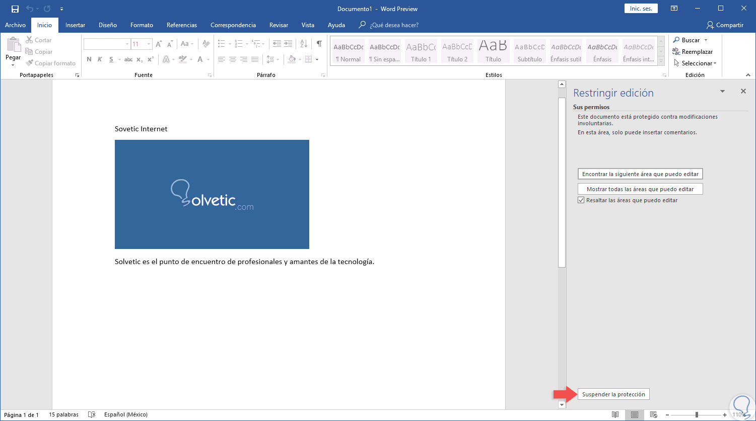Click the Compartir share icon
Image resolution: width=756 pixels, height=421 pixels.
[710, 25]
